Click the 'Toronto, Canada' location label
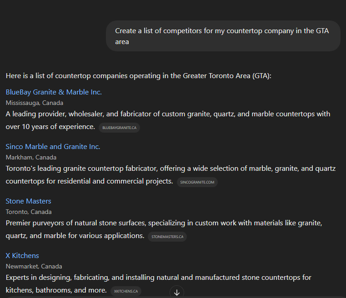This screenshot has width=346, height=298. click(x=29, y=212)
